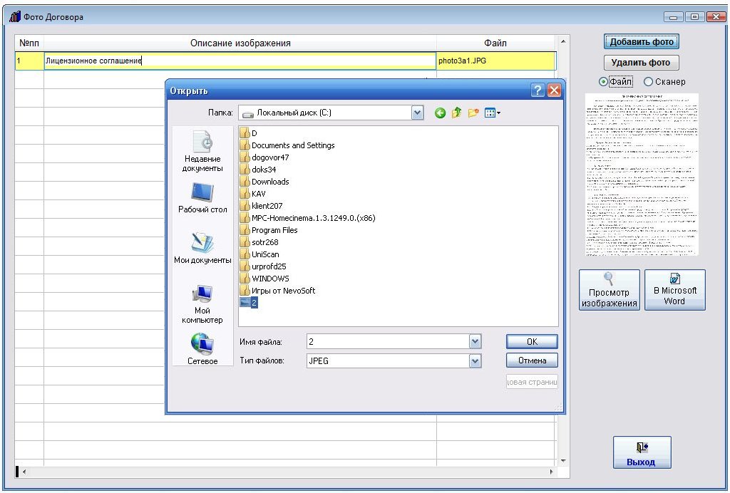Open the Program Files folder
The width and height of the screenshot is (730, 493).
(x=274, y=230)
